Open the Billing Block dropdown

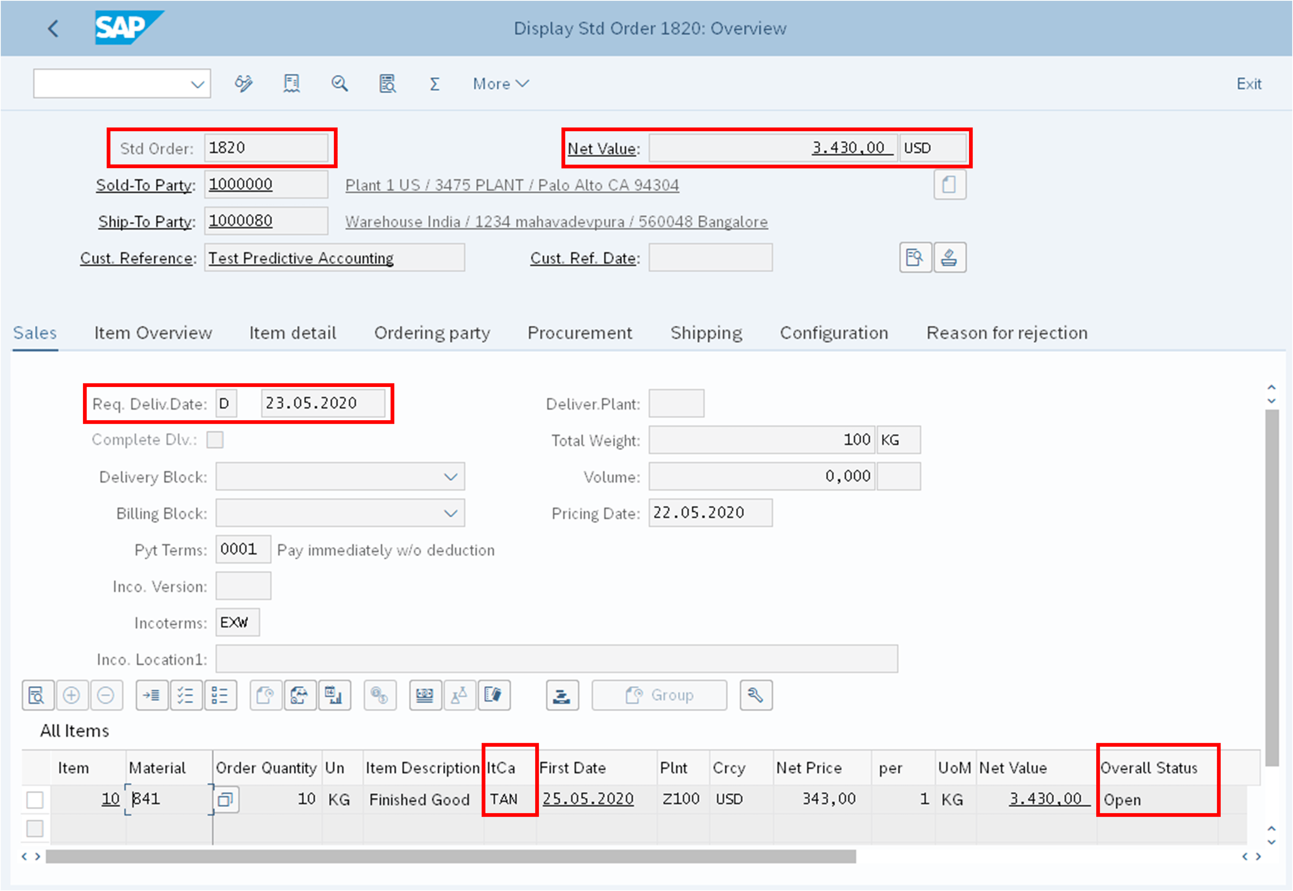[451, 512]
